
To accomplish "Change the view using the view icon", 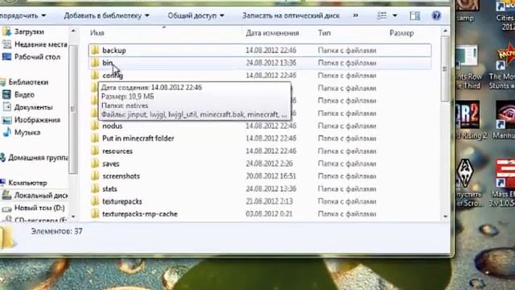I will [381, 15].
